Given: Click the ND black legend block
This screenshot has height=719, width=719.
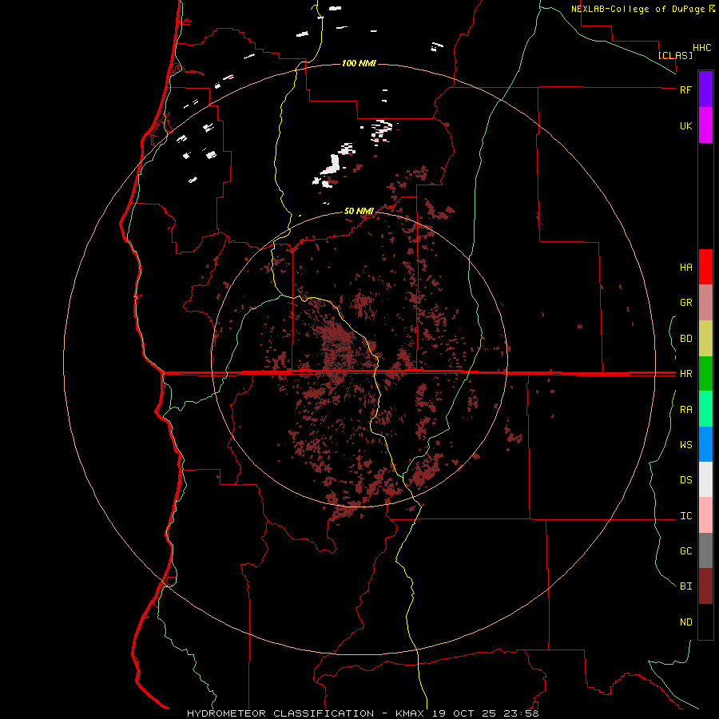Looking at the screenshot, I should coord(705,622).
